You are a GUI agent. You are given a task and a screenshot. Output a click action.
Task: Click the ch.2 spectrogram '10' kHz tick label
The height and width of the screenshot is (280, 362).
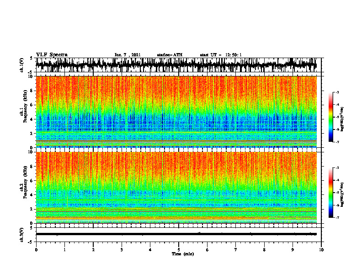31,152
